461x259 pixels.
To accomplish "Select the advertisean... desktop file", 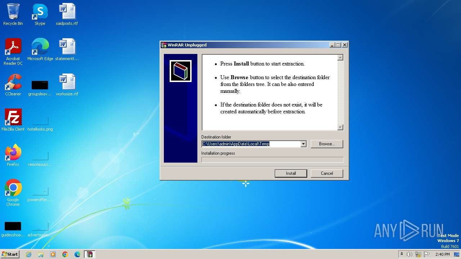I will [x=40, y=229].
